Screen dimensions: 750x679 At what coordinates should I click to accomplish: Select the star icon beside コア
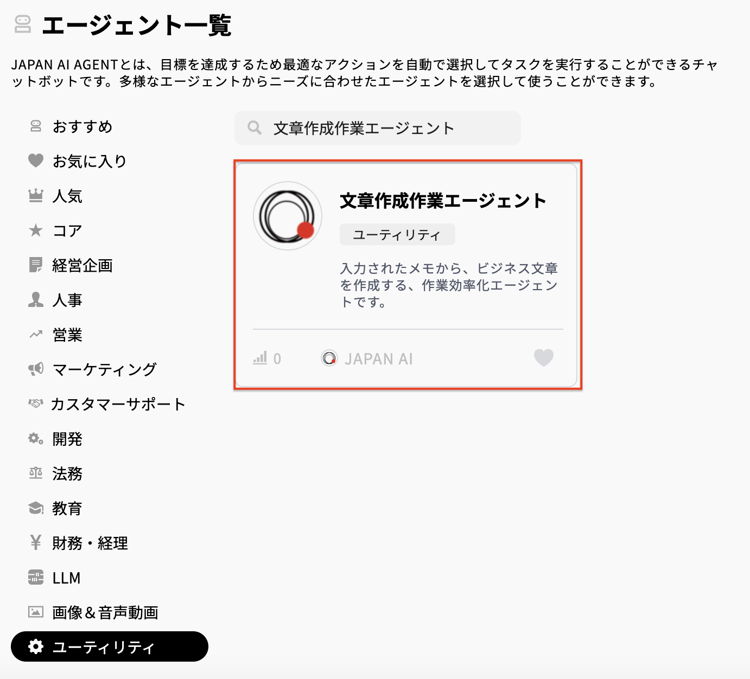35,230
